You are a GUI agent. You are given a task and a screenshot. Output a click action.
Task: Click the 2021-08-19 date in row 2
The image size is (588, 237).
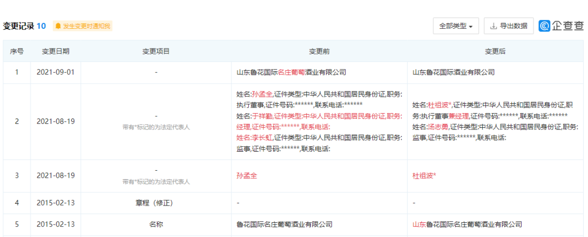pyautogui.click(x=56, y=122)
